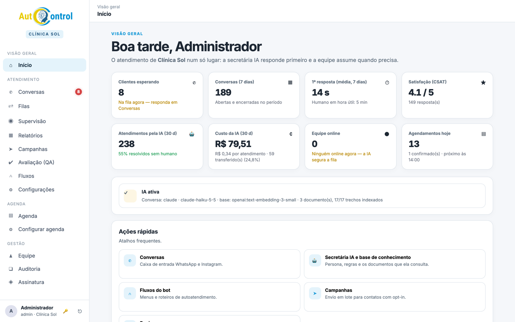Image resolution: width=515 pixels, height=322 pixels.
Task: Open the Campanhas quick action card
Action: (394, 297)
